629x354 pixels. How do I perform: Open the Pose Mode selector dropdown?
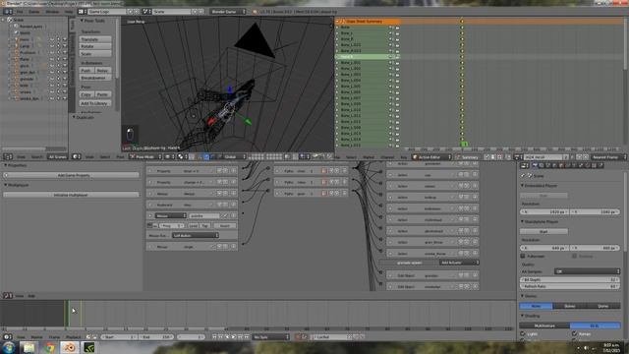pyautogui.click(x=145, y=156)
